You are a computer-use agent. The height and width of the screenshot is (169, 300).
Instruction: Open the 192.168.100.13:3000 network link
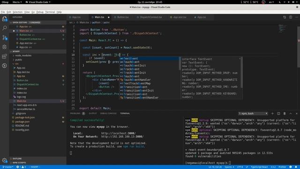coord(122,137)
